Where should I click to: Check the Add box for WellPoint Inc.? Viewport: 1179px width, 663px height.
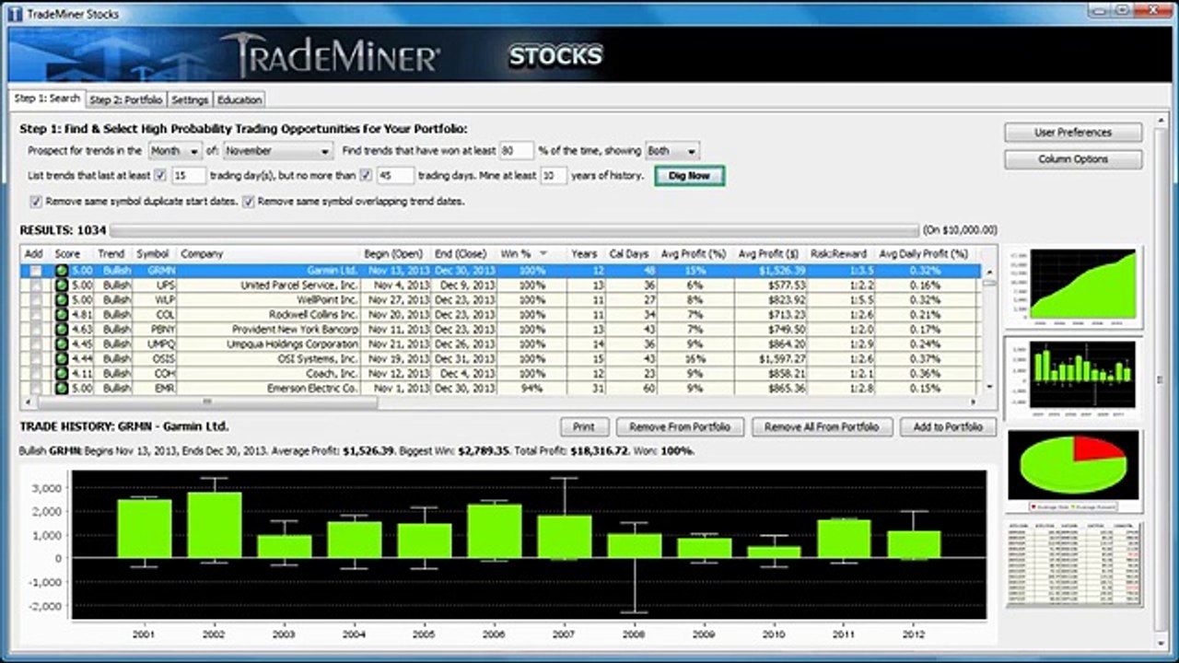35,300
